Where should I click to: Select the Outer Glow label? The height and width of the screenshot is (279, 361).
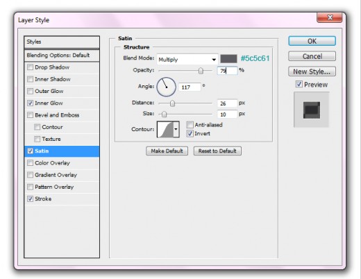click(49, 91)
